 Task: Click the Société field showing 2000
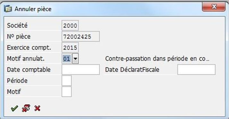pos(70,25)
